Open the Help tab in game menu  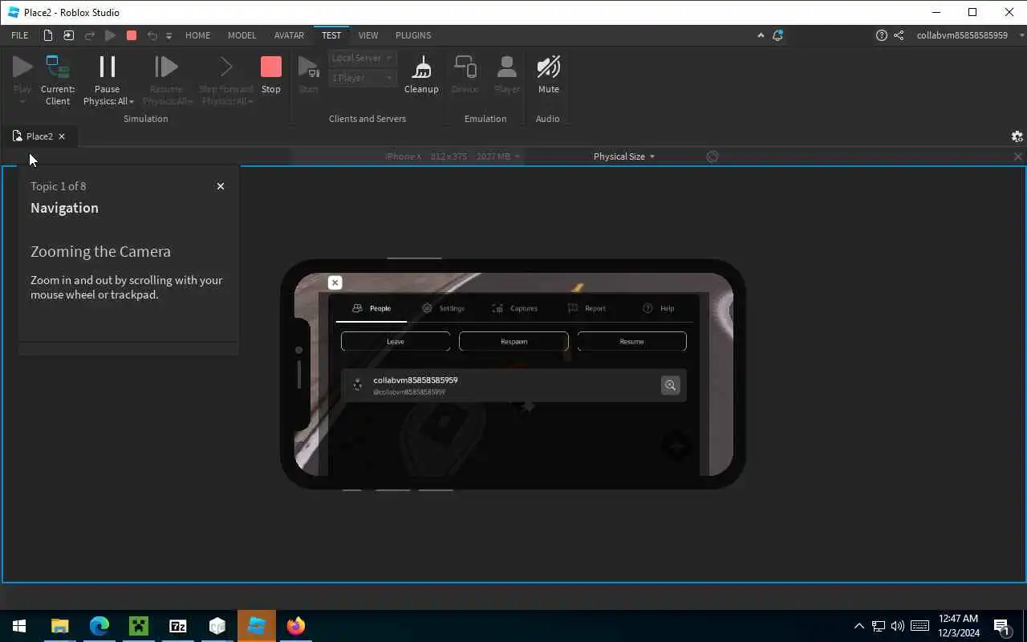[659, 308]
